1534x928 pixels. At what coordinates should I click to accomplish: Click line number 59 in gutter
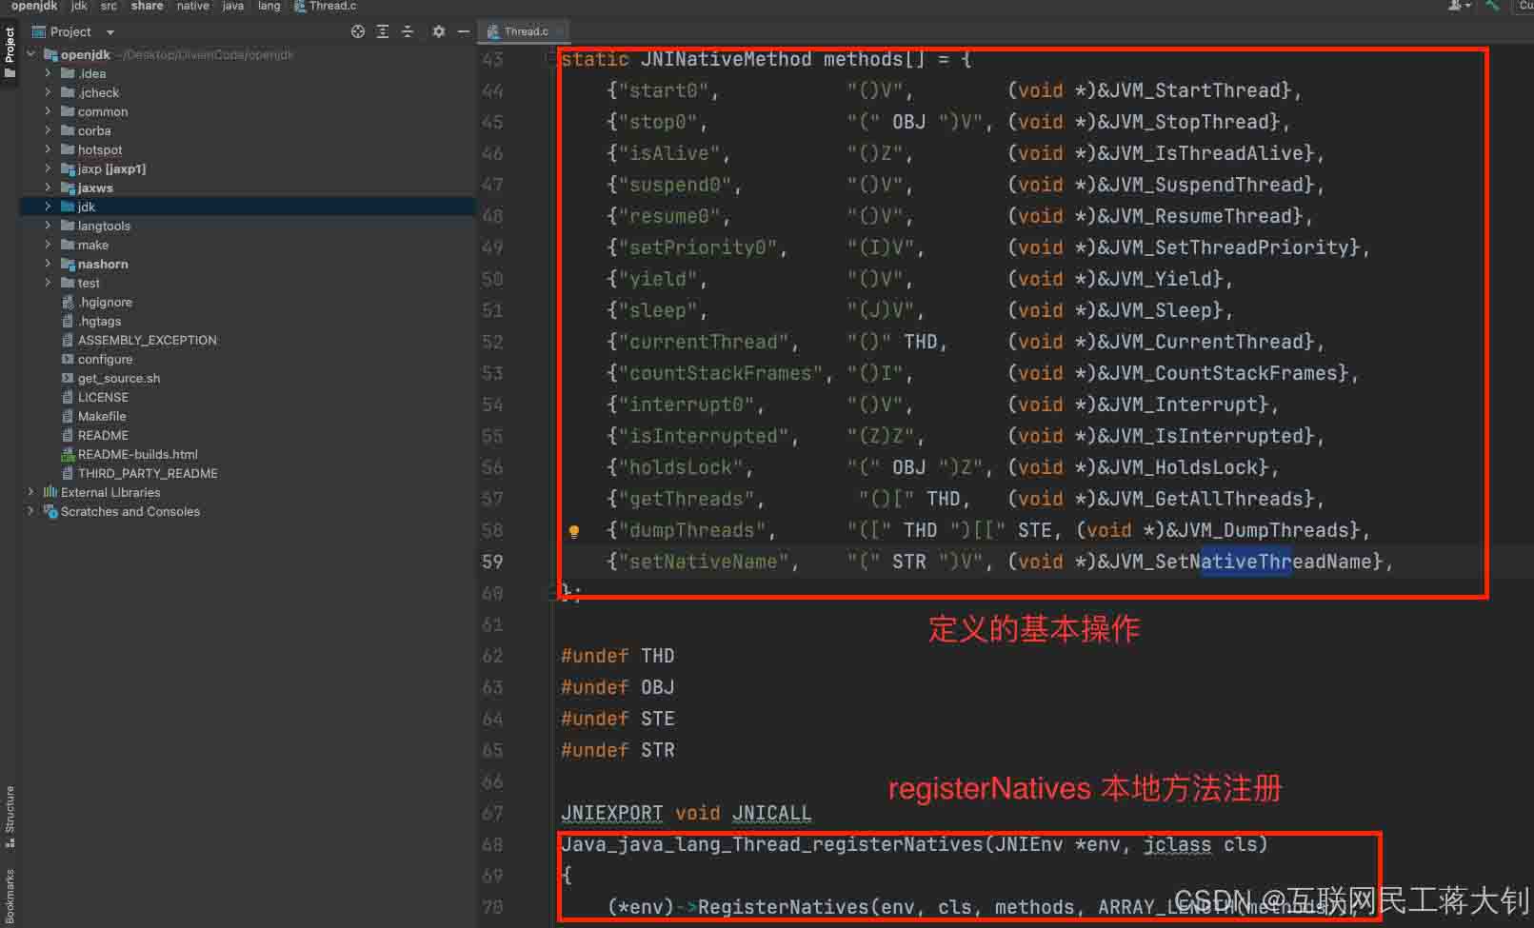[x=492, y=562]
